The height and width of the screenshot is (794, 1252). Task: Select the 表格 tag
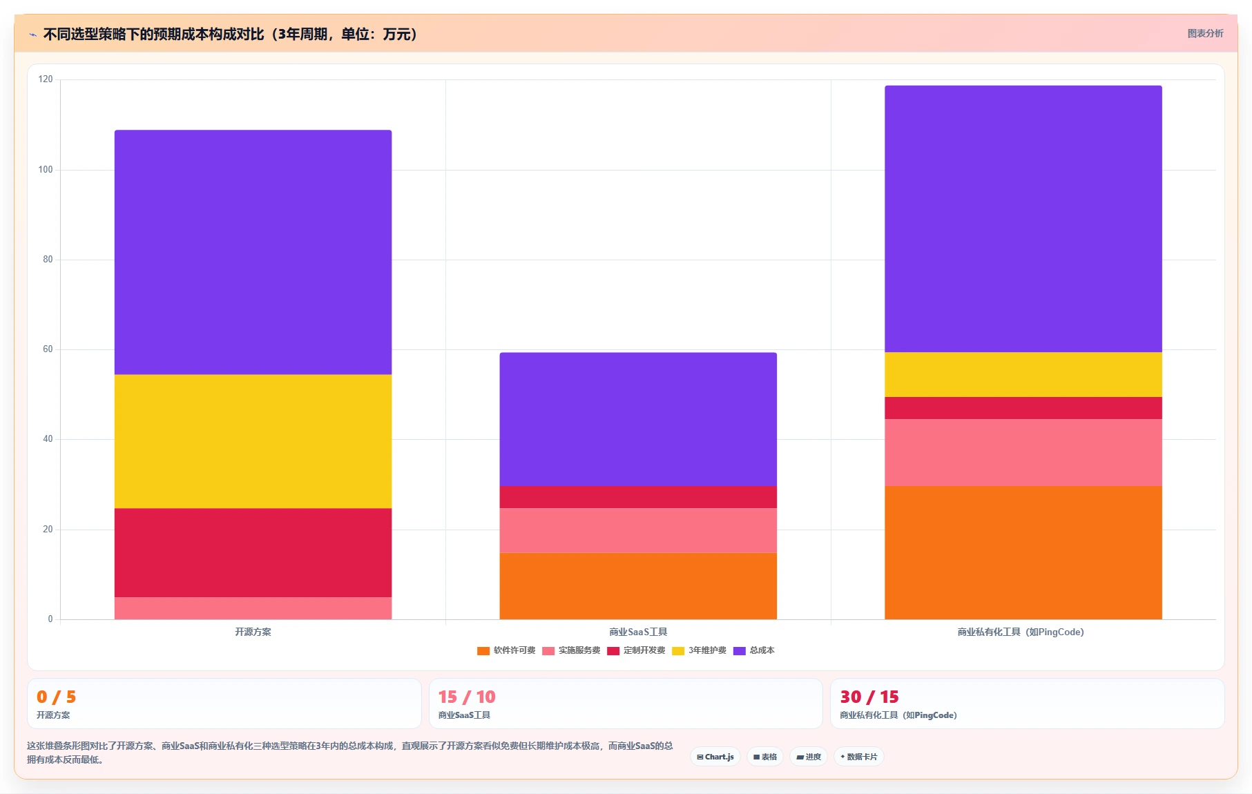click(x=765, y=757)
